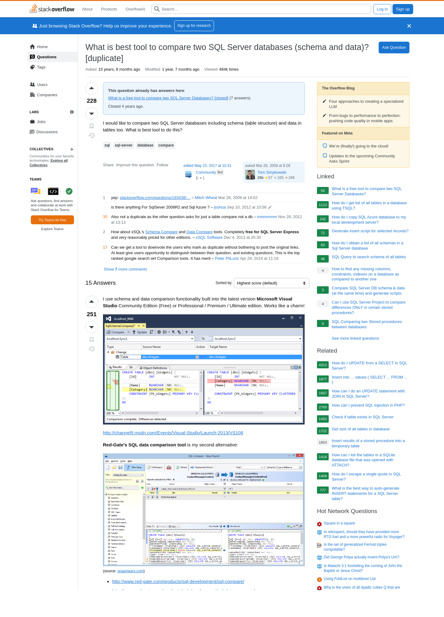Click 'edited May 23, 2017 at 10:31' link
Screen dimensions: 444x617
tap(207, 166)
